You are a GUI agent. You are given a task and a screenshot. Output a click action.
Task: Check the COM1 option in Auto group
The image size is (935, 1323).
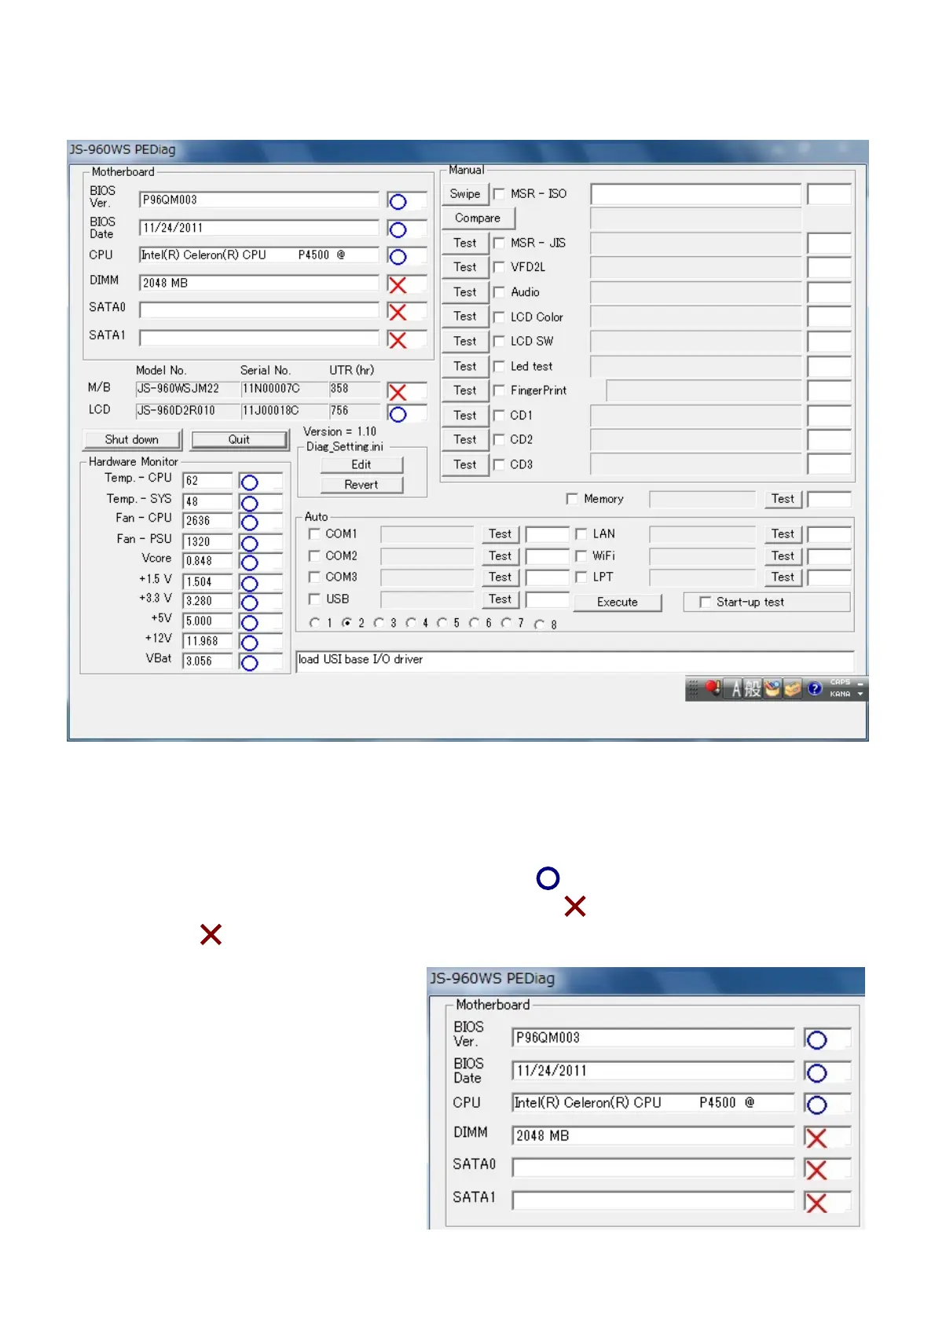coord(314,533)
